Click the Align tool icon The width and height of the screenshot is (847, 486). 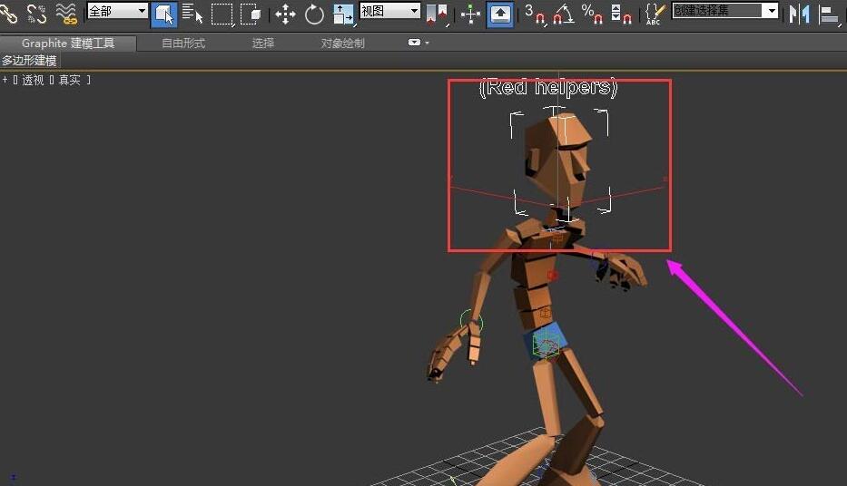[x=829, y=14]
